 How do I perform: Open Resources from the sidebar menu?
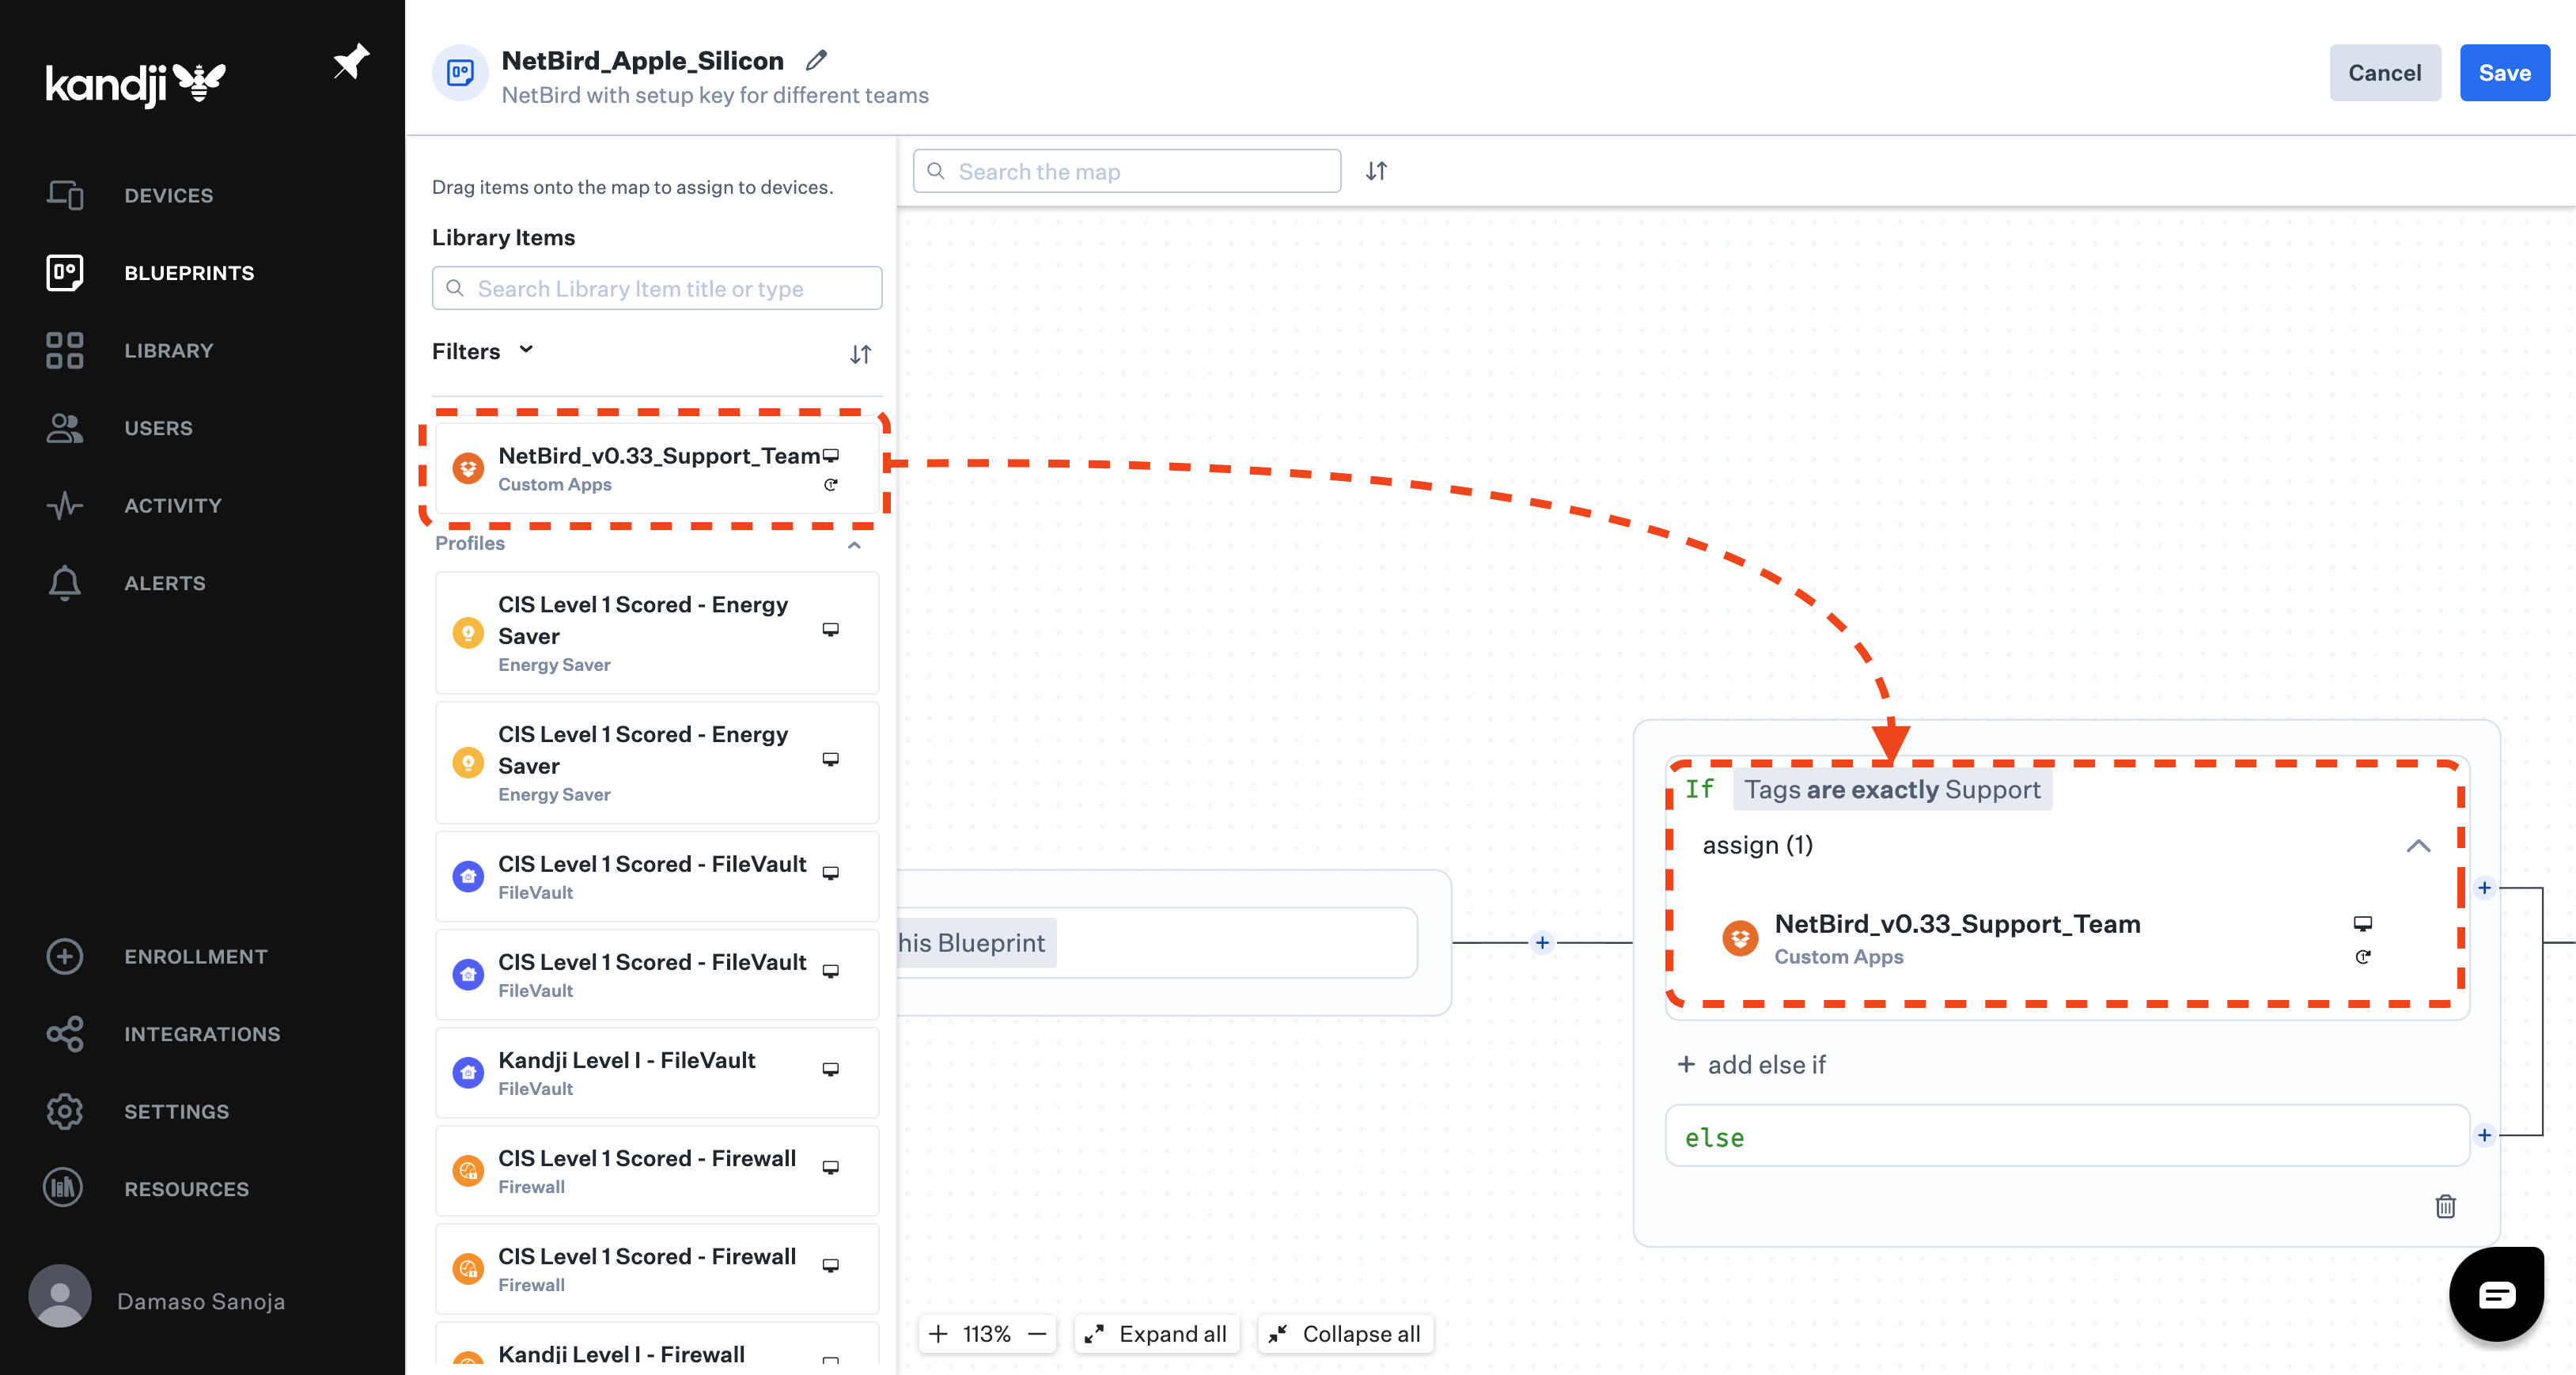[x=64, y=1188]
